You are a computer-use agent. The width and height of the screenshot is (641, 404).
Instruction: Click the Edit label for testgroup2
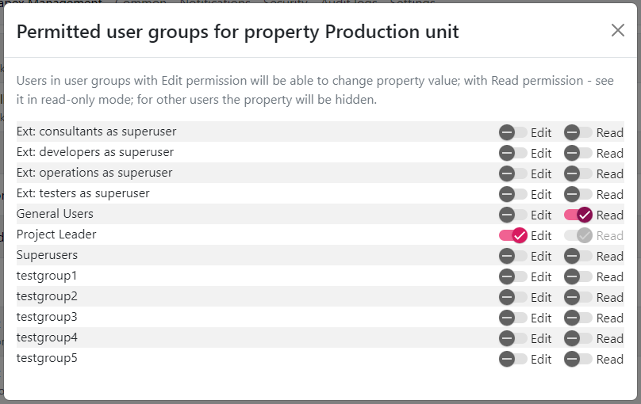click(541, 298)
